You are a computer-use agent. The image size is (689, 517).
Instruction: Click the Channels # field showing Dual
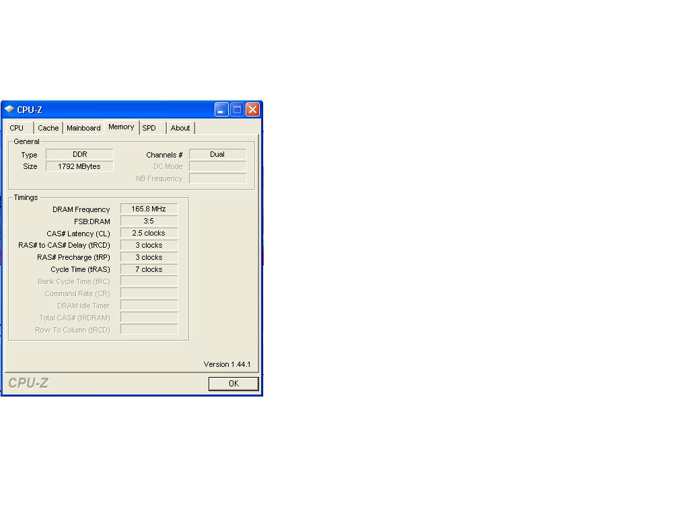coord(217,154)
